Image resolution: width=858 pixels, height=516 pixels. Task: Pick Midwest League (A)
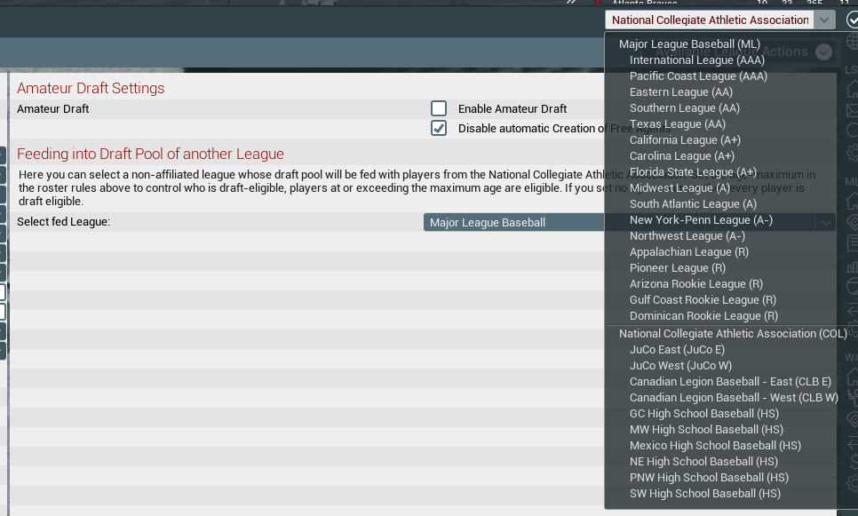click(x=679, y=187)
